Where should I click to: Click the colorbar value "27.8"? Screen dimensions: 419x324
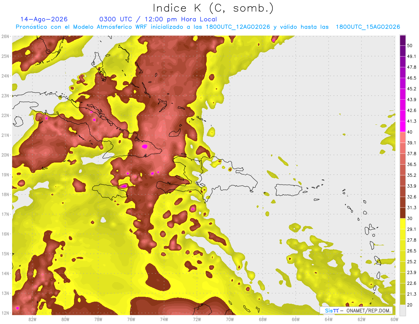pyautogui.click(x=412, y=240)
